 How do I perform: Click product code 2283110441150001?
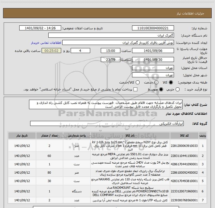click(x=184, y=156)
